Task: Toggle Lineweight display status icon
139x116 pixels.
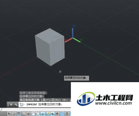Action: [x=57, y=114]
